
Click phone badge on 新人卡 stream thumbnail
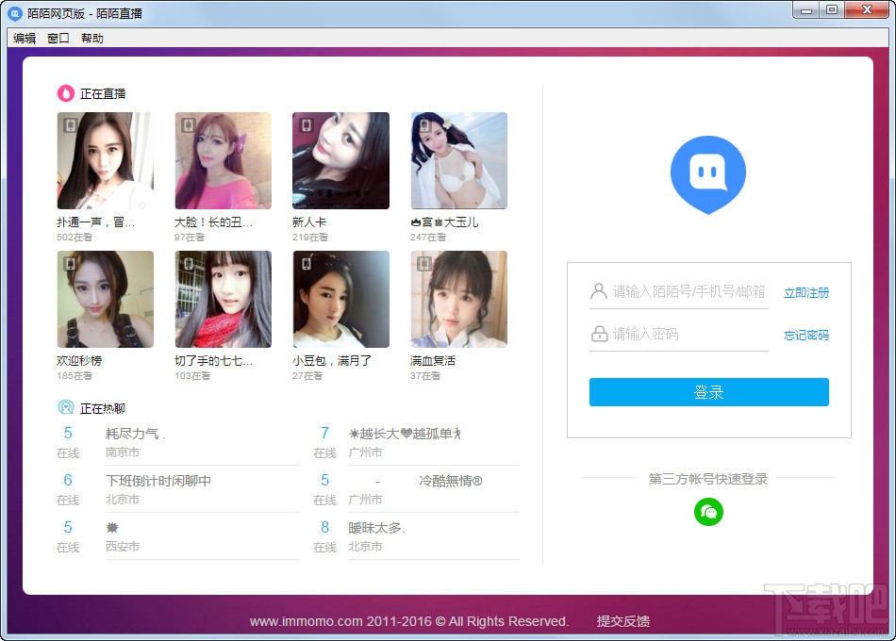pos(307,125)
